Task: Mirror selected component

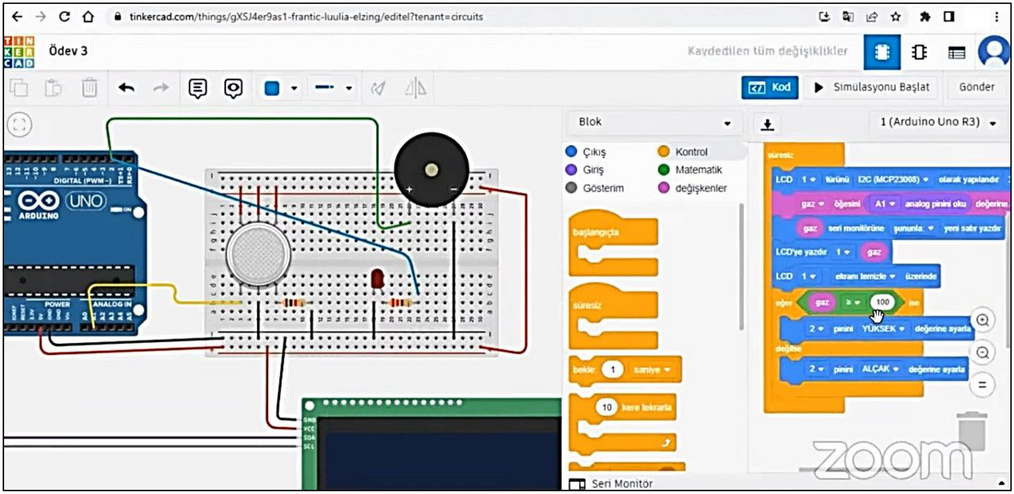Action: 416,88
